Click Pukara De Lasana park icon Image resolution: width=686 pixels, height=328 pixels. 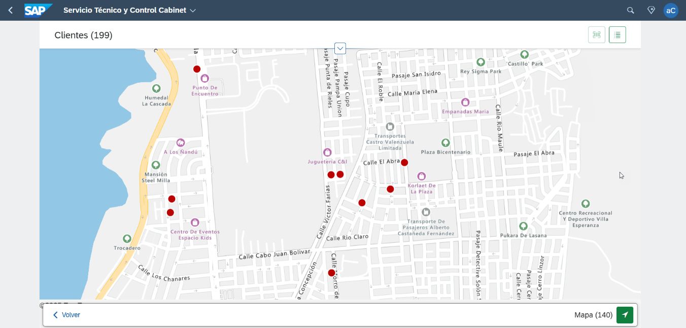coord(523,226)
